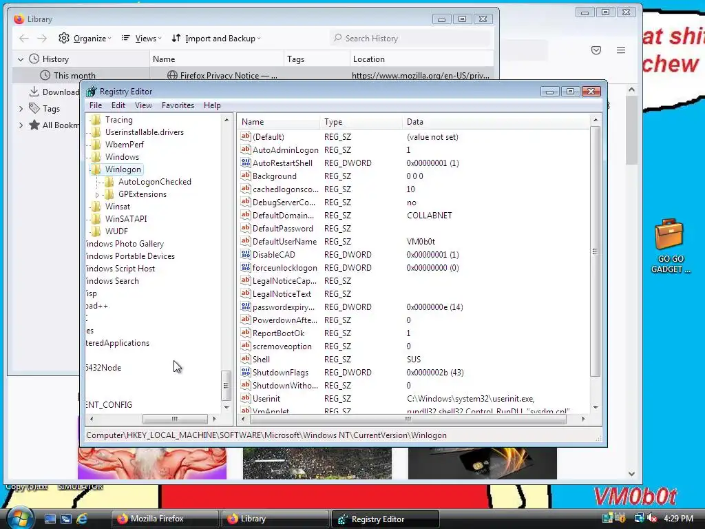Select the Windows Photo Gallery key
Screen dimensions: 705x529
tap(125, 244)
